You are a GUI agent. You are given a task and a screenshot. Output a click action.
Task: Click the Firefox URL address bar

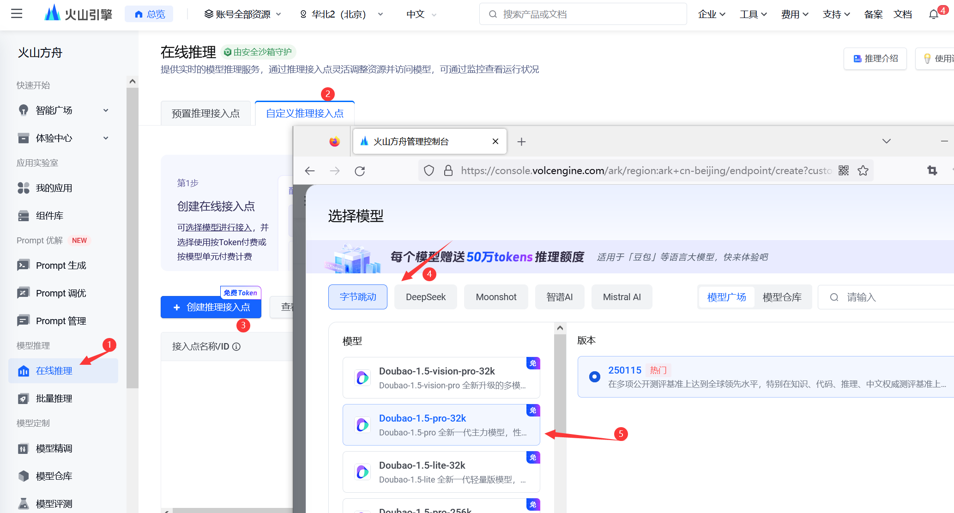[x=646, y=171]
